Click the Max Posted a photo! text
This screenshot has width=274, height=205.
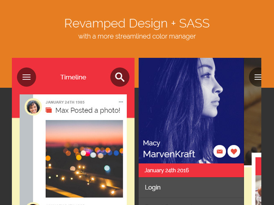[88, 110]
